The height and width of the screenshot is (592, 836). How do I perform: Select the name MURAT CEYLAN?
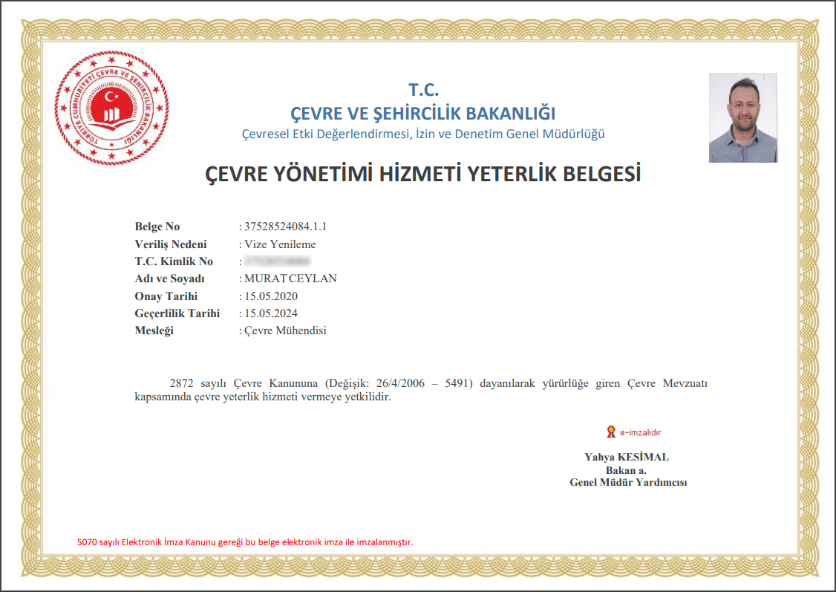[x=290, y=279]
